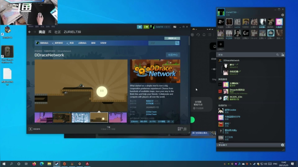Image resolution: width=298 pixels, height=167 pixels.
Task: Click the DDraceNetwork breadcrumb link
Action: [x=64, y=51]
